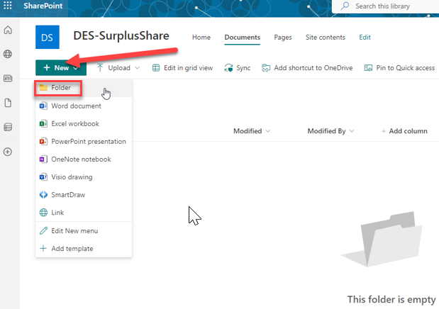Expand the Upload dropdown chevron
The image size is (439, 309).
point(137,68)
